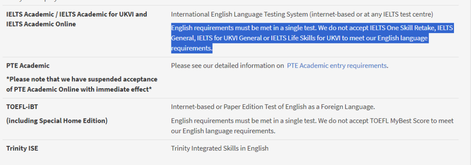Click the Trinity ISE heading
This screenshot has width=471, height=165.
22,148
